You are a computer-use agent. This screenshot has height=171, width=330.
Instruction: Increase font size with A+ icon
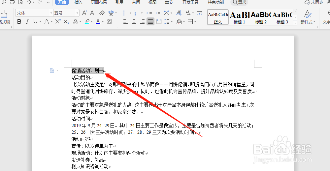click(84, 13)
